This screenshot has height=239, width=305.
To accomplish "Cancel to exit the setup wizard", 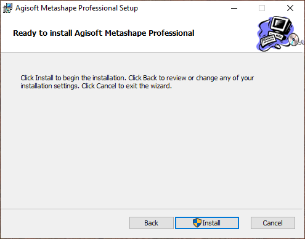I will [273, 223].
